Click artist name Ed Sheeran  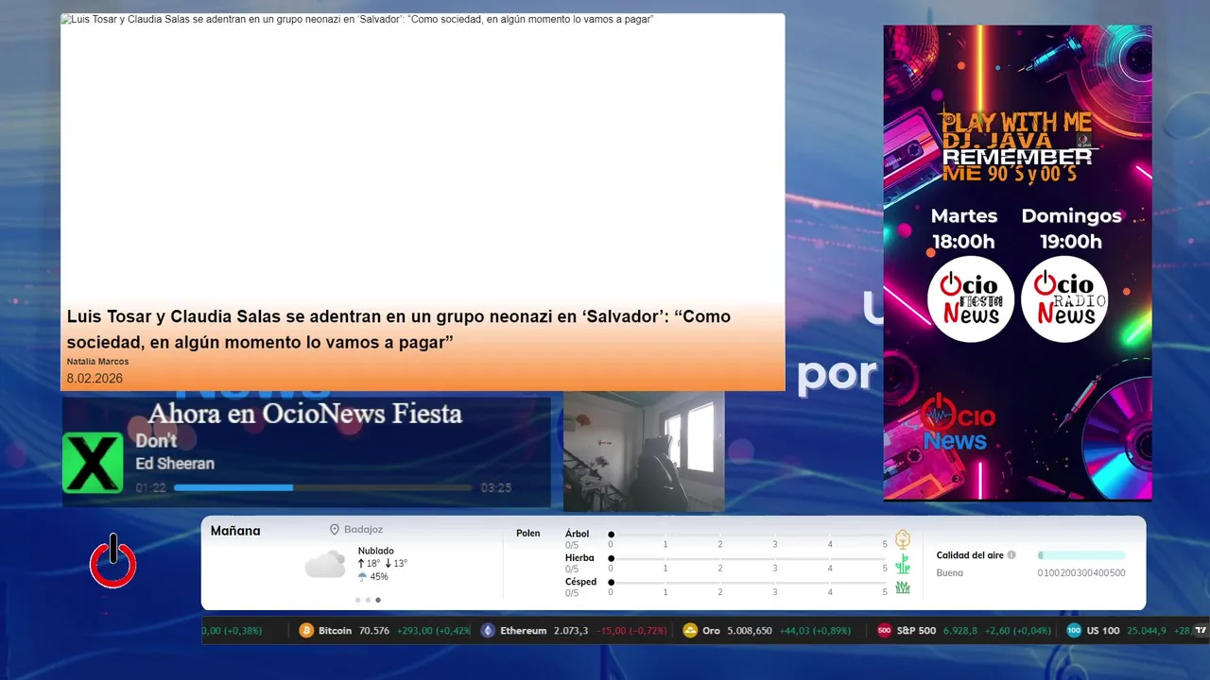[x=175, y=464]
